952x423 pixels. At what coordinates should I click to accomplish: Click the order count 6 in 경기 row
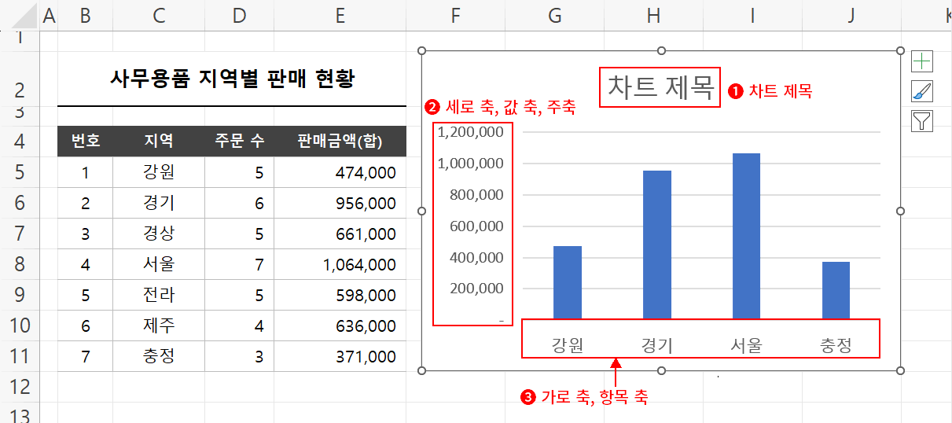pyautogui.click(x=240, y=203)
